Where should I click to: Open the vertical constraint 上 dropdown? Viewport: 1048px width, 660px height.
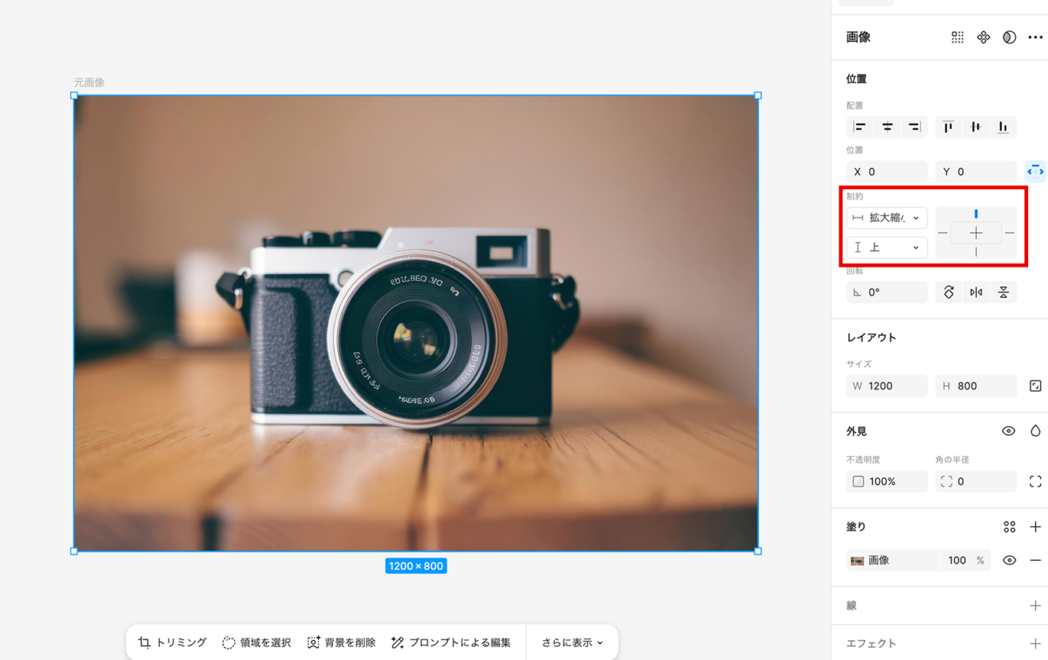point(887,247)
